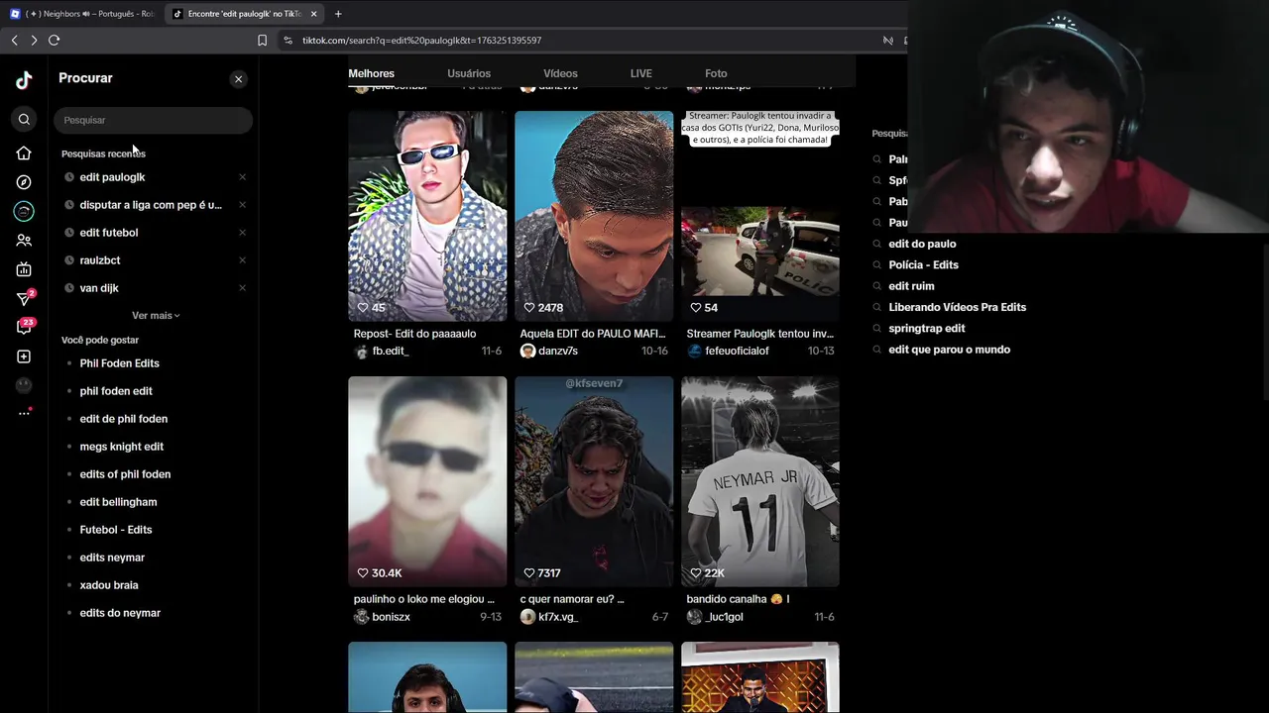Remove 'raulzbct' recent search
The image size is (1269, 713).
(x=242, y=260)
